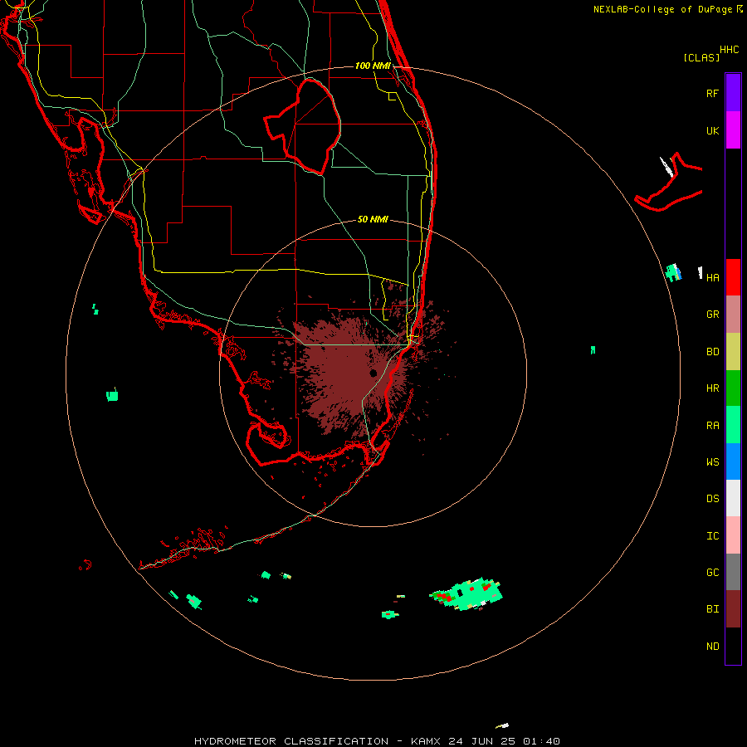Click the ND legend label

(712, 646)
